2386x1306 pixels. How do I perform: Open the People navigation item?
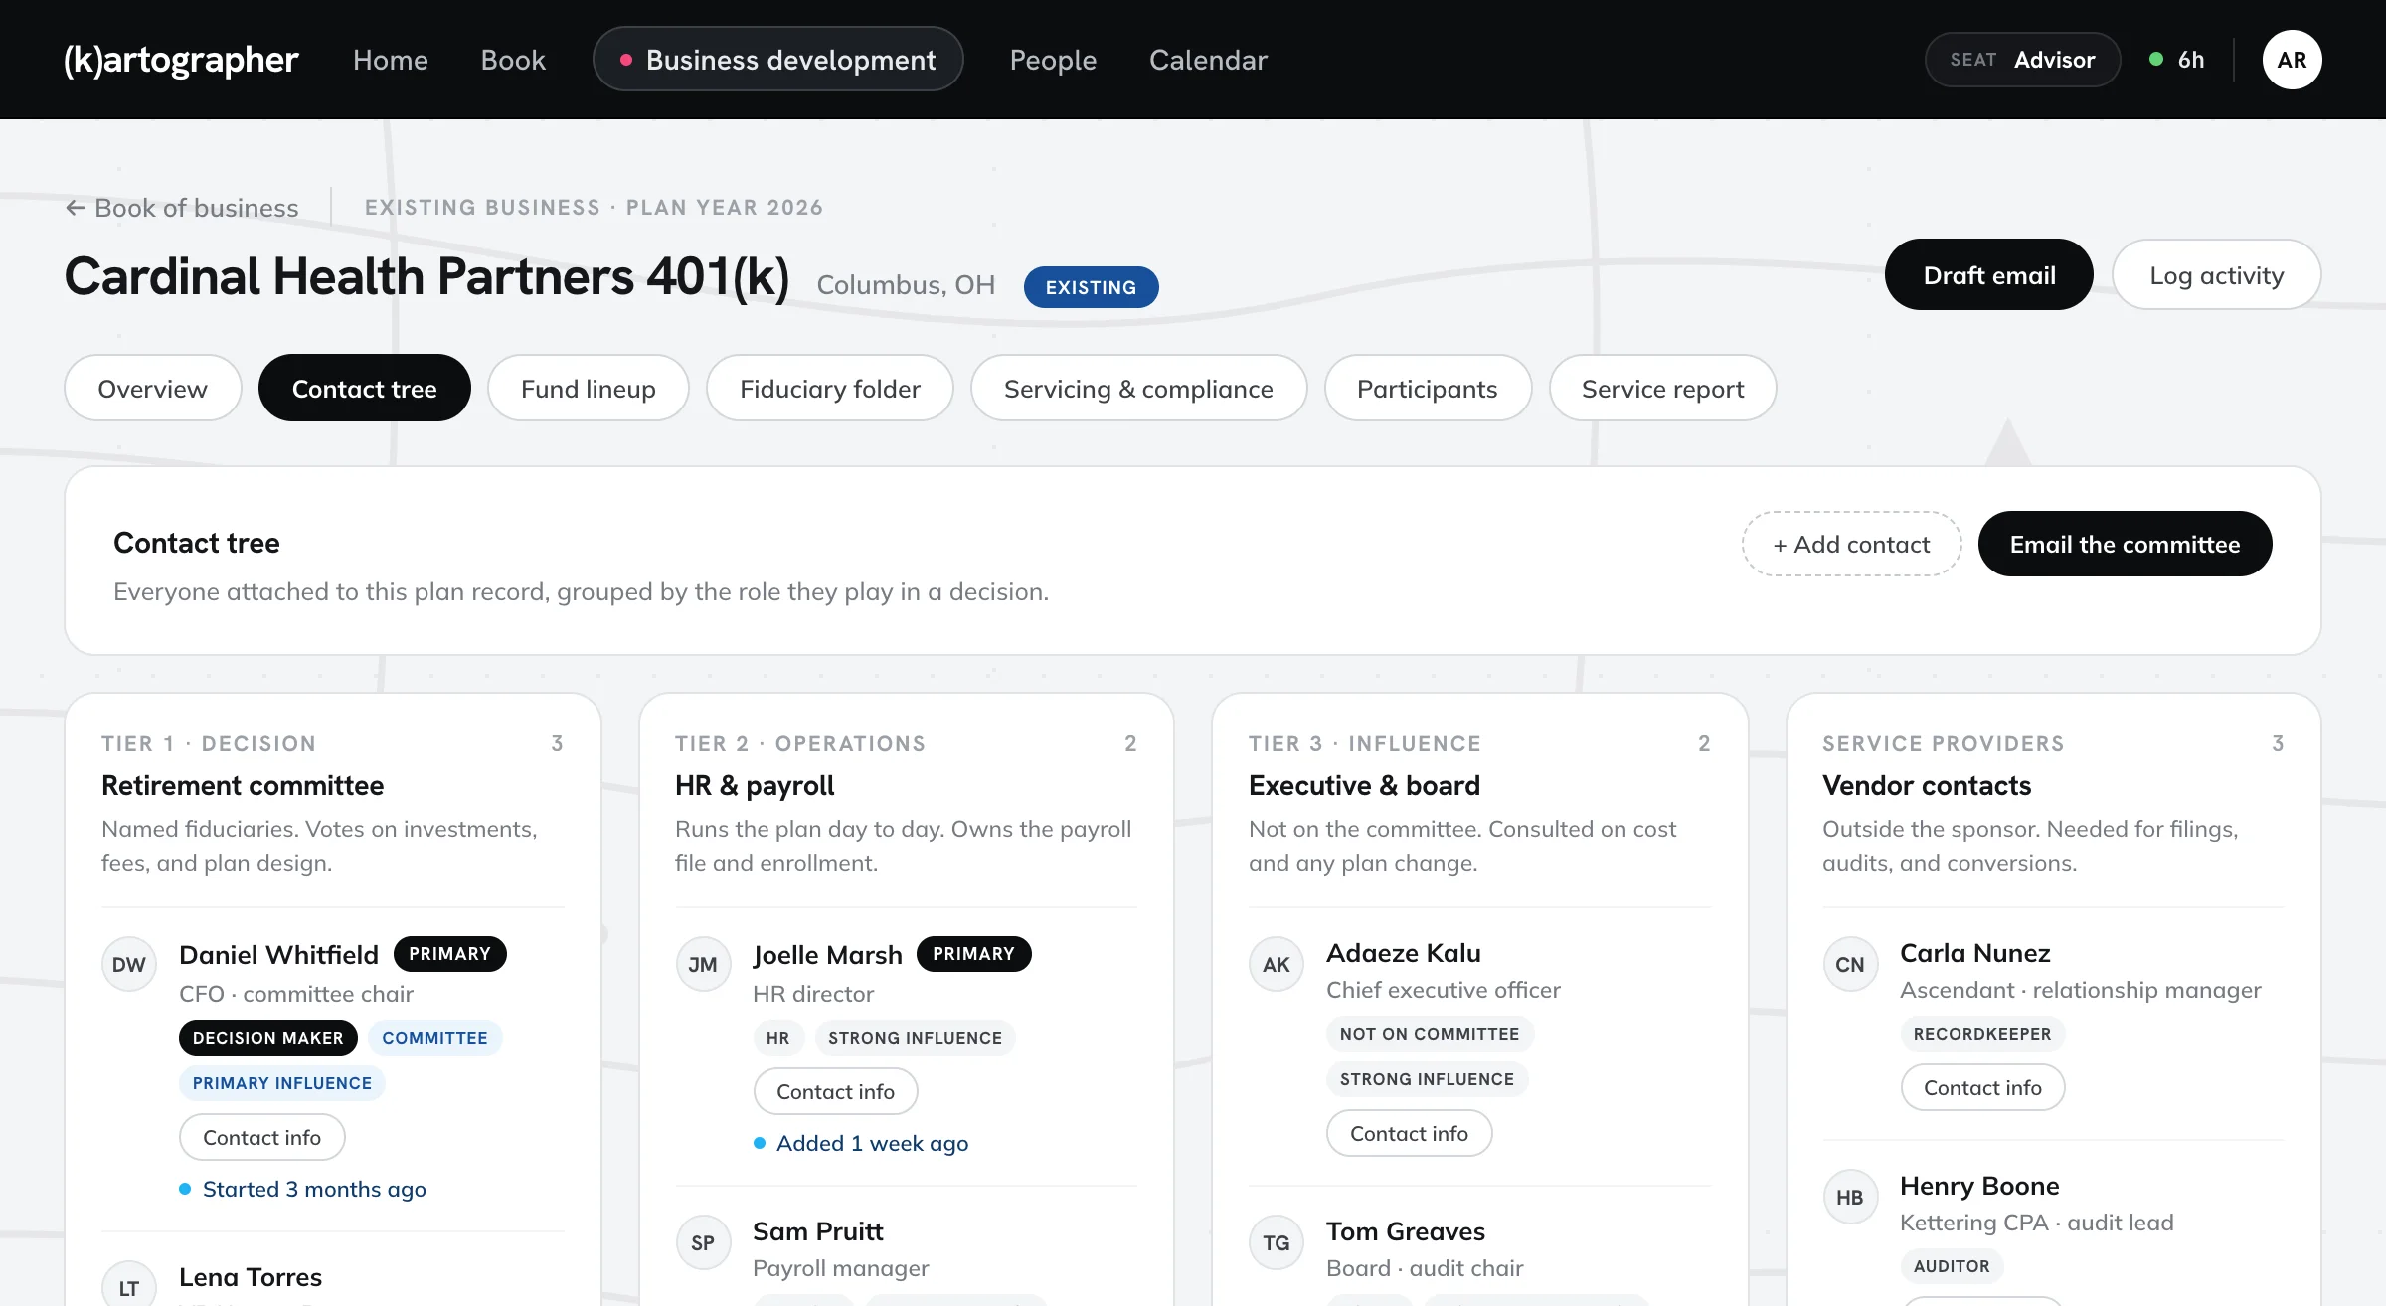click(1053, 60)
